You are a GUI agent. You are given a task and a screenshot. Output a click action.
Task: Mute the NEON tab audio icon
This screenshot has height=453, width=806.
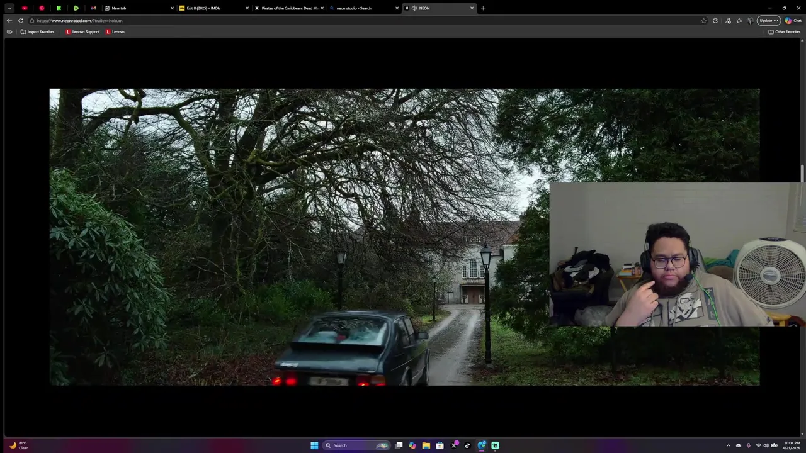tap(414, 8)
